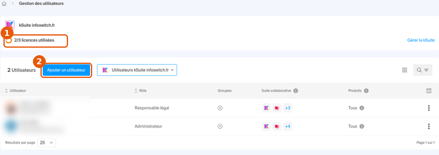Click 2/3 licences utilisées text
Image resolution: width=439 pixels, height=155 pixels.
click(34, 40)
